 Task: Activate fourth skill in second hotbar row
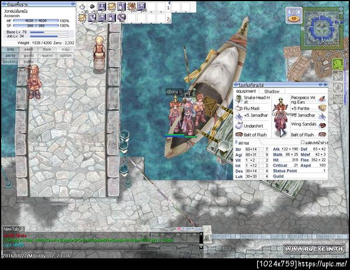point(111,17)
